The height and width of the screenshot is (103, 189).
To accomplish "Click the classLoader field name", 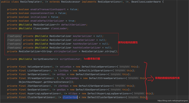I will click(59, 29).
